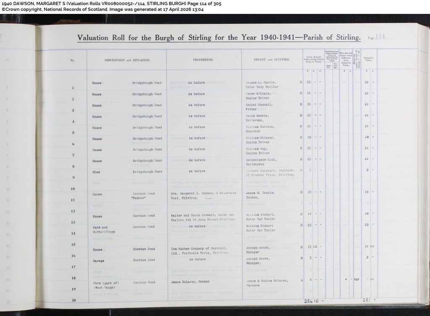Select James McLaren, Farmer proprietor entry
Viewport: 430px width, 316px height.
pyautogui.click(x=190, y=282)
